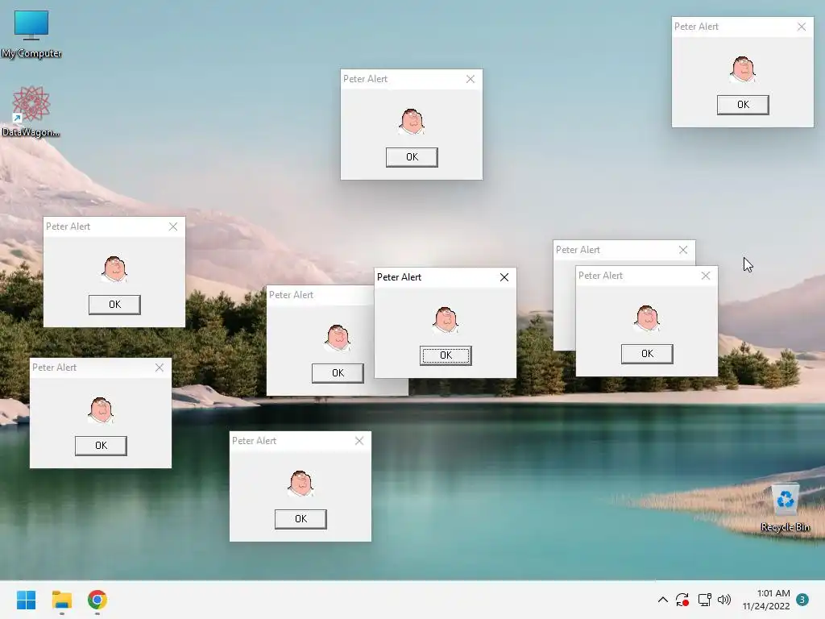
Task: Show hidden system tray icons
Action: pyautogui.click(x=663, y=600)
